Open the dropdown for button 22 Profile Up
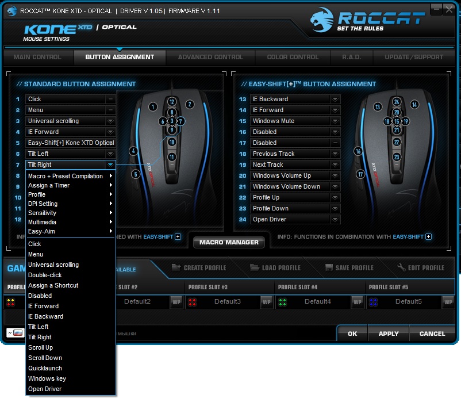The height and width of the screenshot is (402, 461). click(335, 197)
